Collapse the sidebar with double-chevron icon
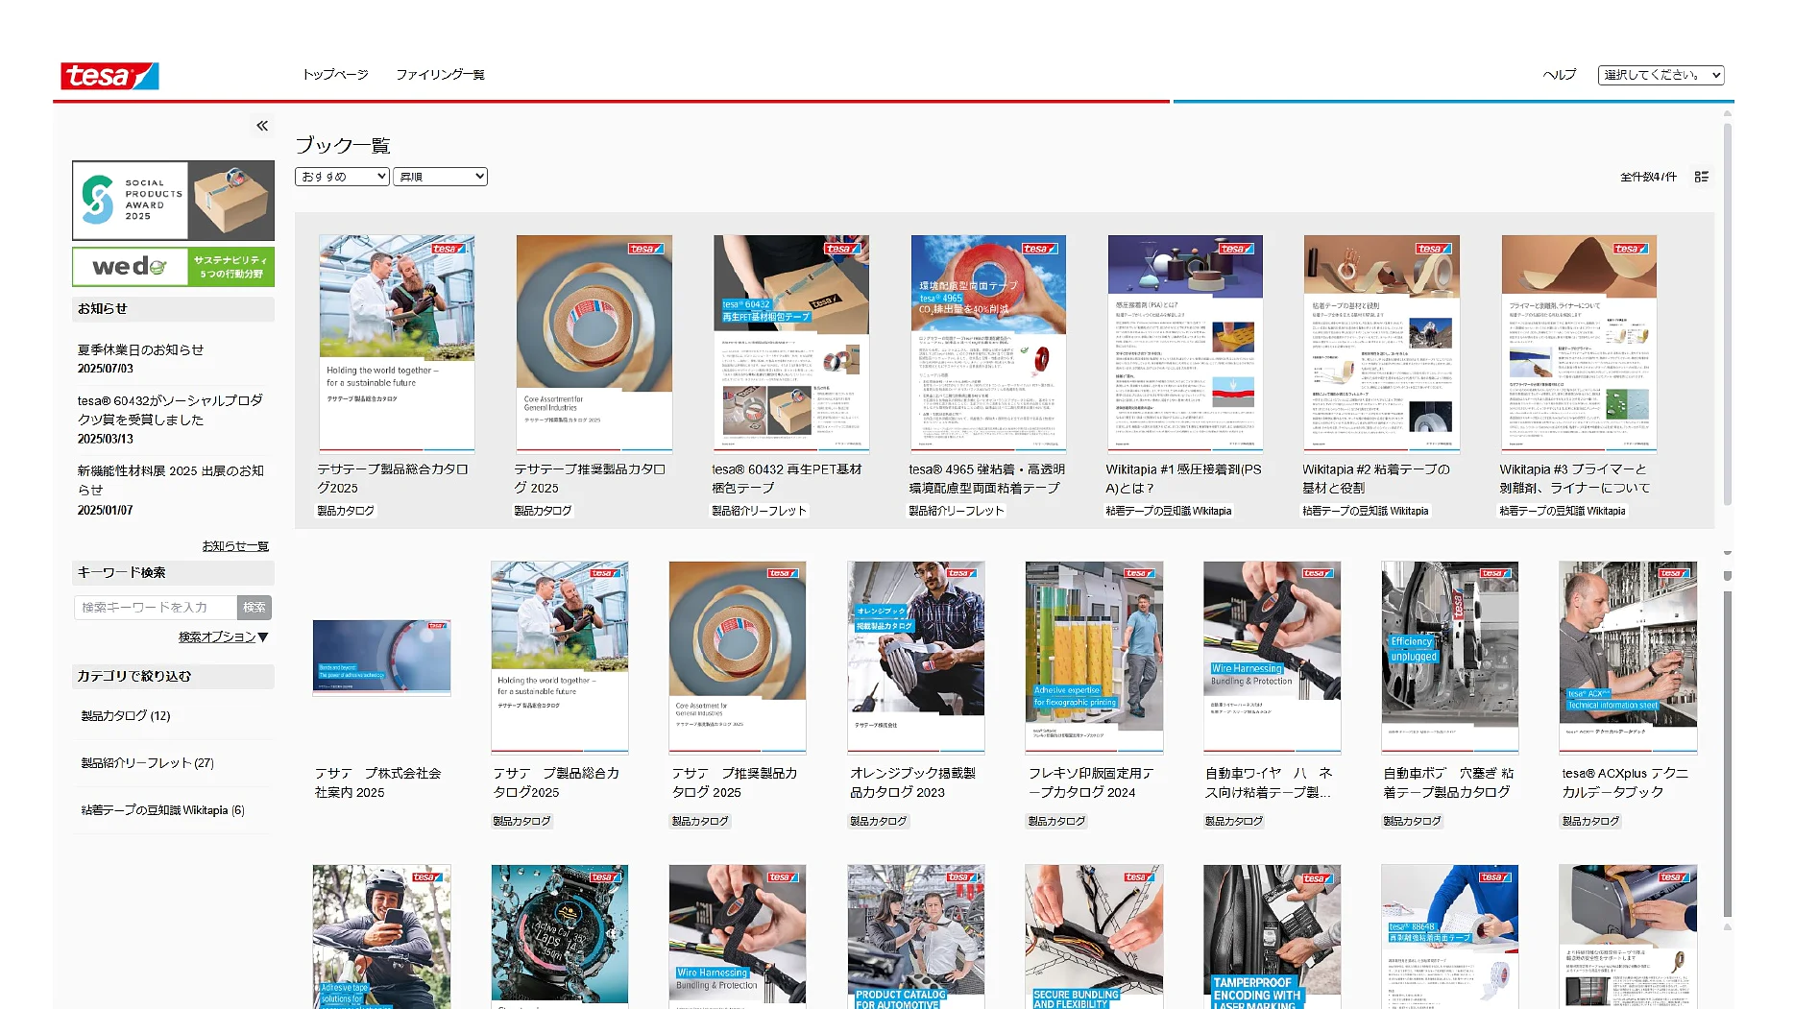Image resolution: width=1794 pixels, height=1009 pixels. coord(262,126)
